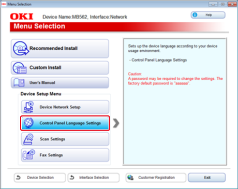
Task: Click the Customer Registration globe icon
Action: 130,178
